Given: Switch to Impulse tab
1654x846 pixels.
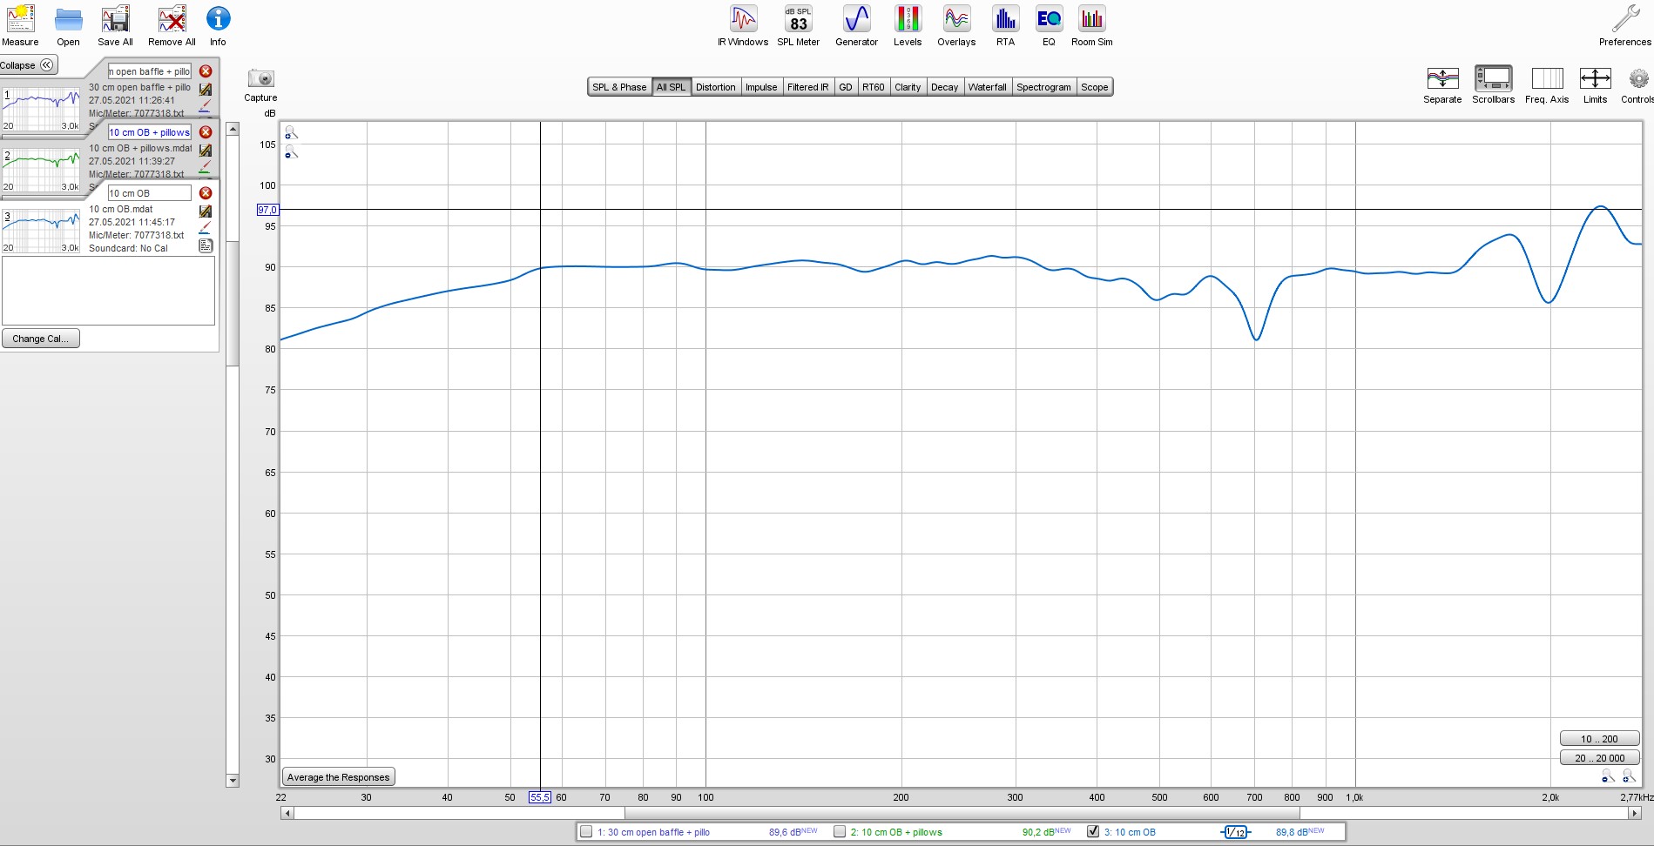Looking at the screenshot, I should click(761, 87).
